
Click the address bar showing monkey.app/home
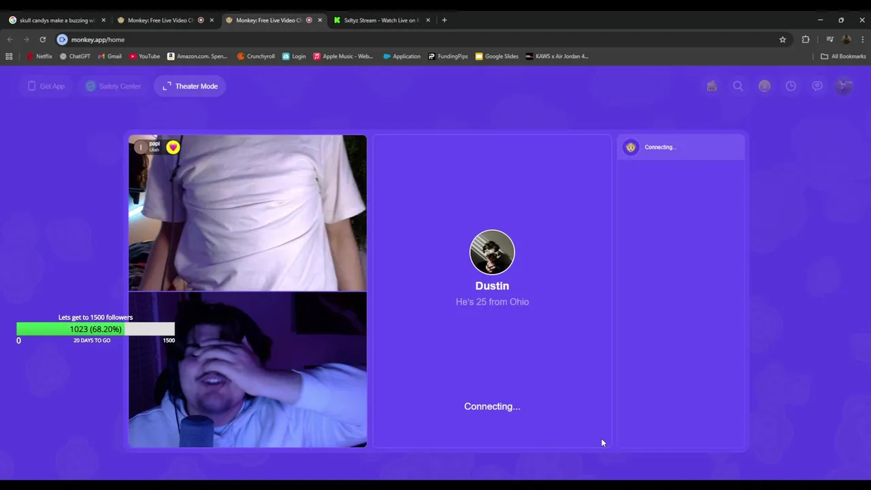[422, 39]
